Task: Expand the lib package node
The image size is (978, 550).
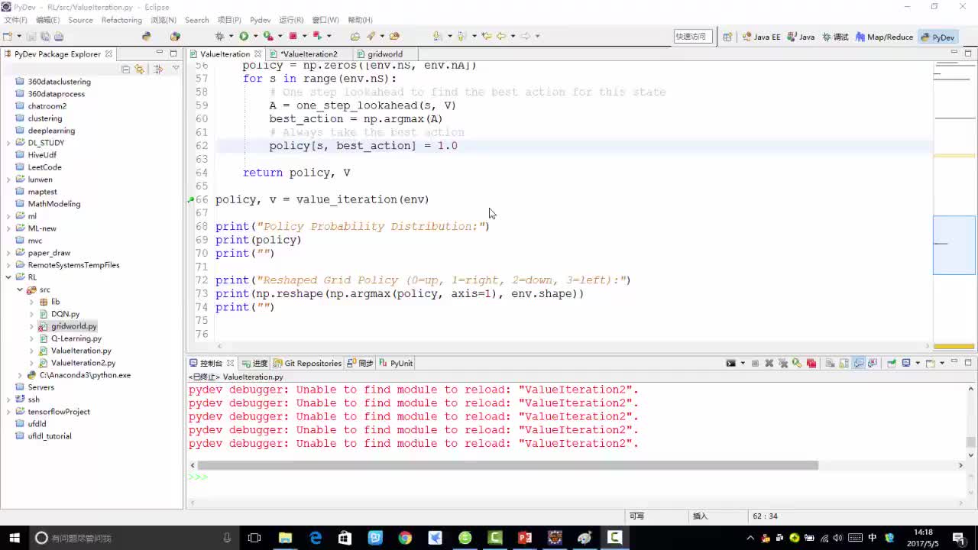Action: coord(31,302)
